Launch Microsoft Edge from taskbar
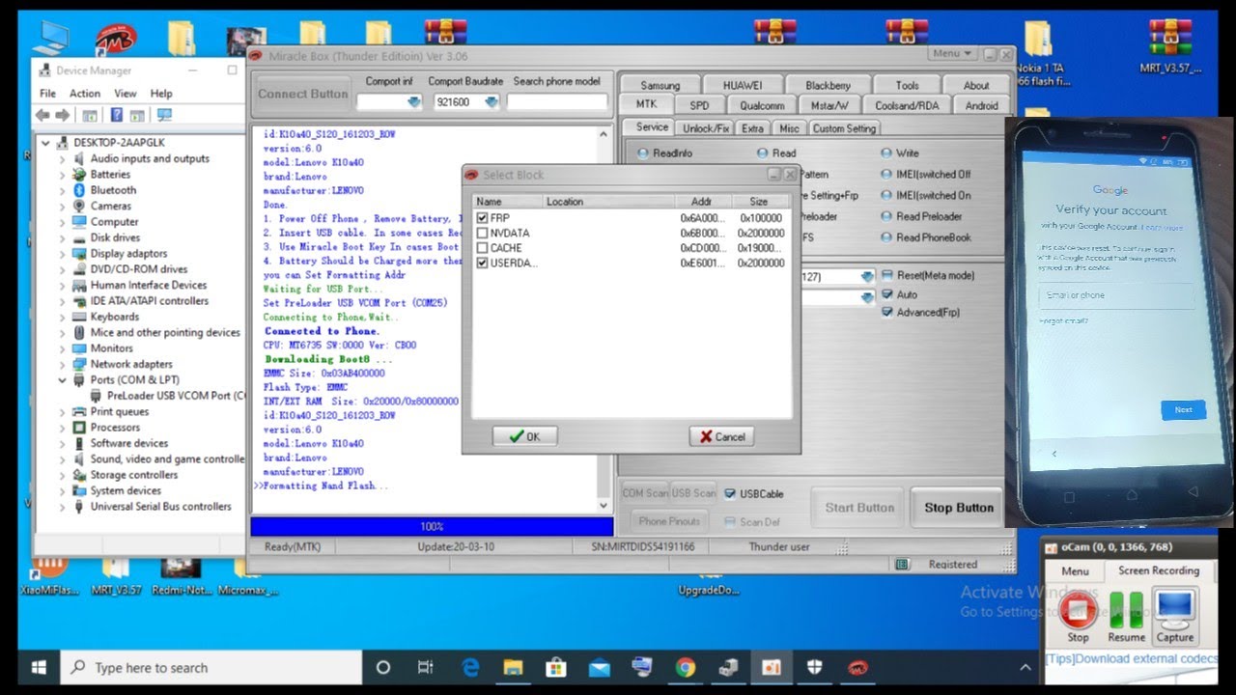 [x=470, y=667]
